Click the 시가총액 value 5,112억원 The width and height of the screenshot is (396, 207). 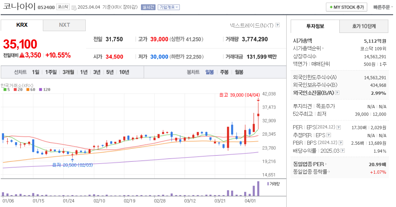coord(375,41)
